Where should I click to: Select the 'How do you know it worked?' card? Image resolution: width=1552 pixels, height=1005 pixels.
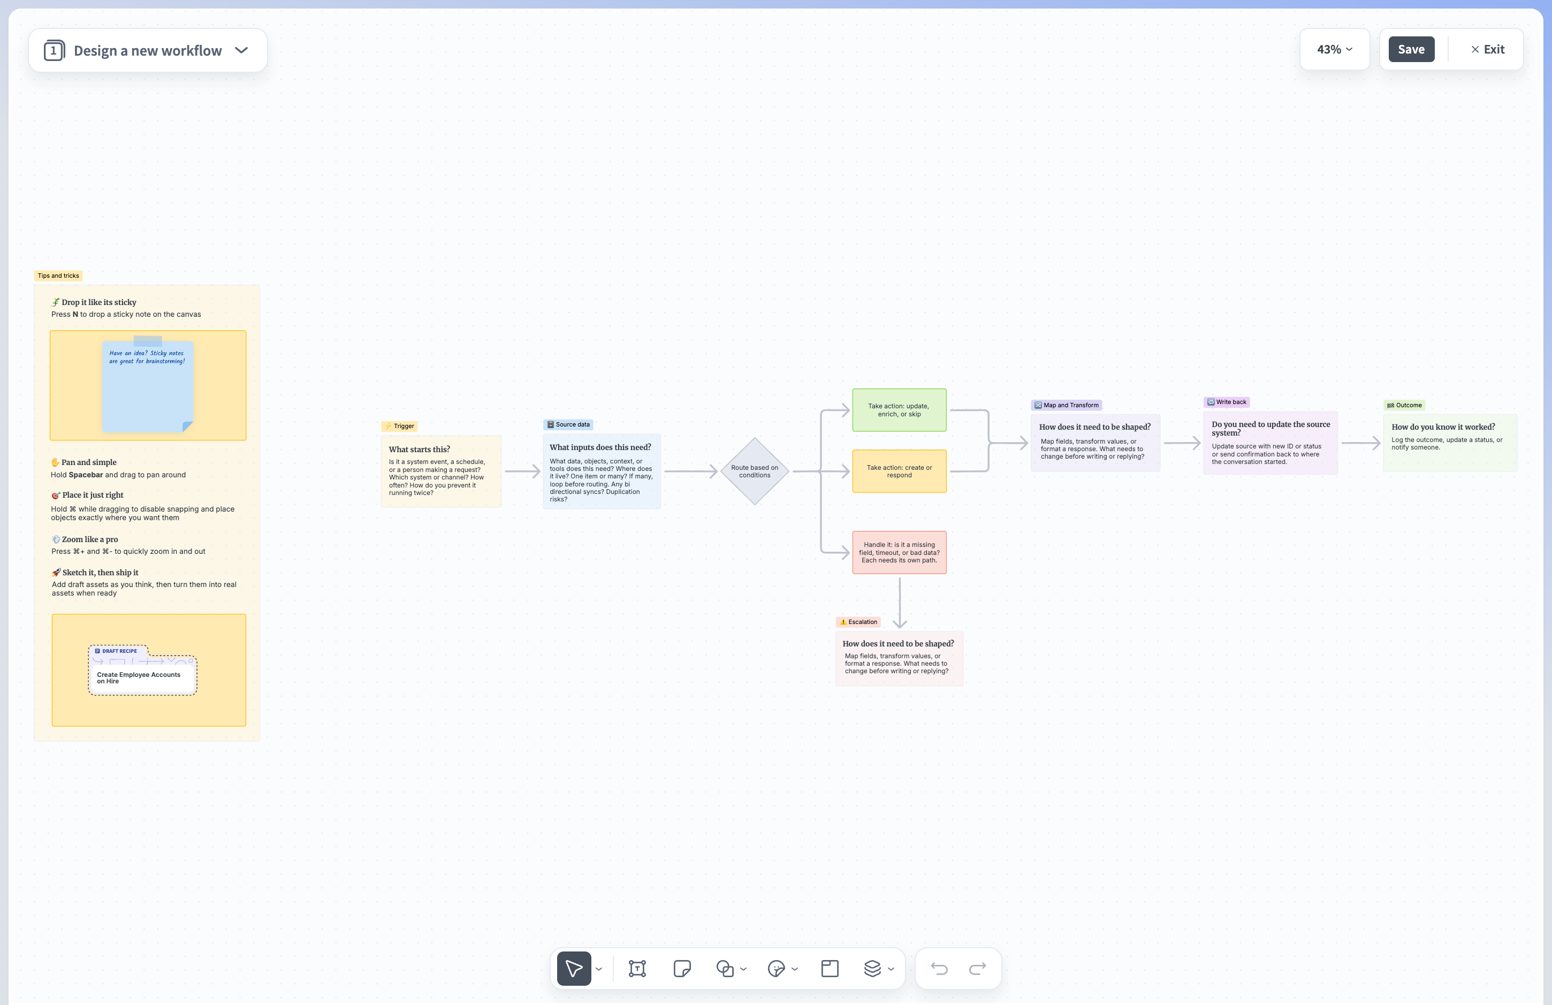1450,443
